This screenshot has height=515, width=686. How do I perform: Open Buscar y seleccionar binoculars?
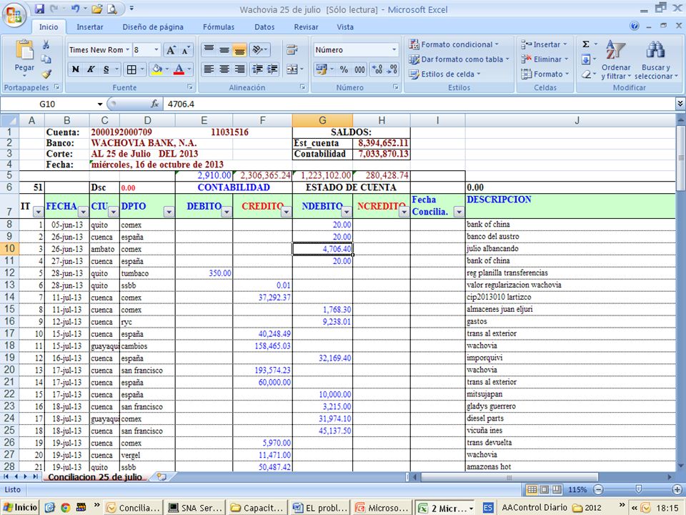tap(655, 59)
